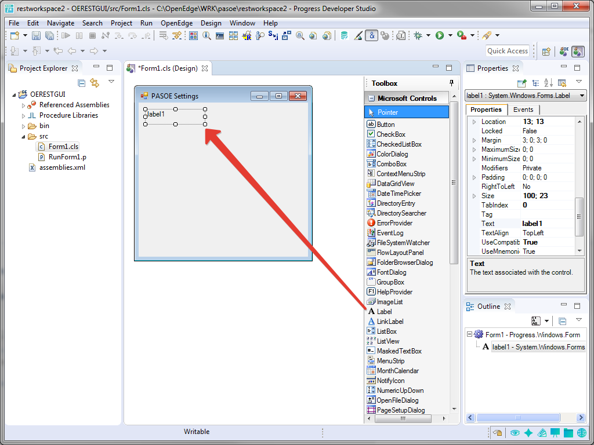Show categories in Properties view
The width and height of the screenshot is (594, 445).
535,82
